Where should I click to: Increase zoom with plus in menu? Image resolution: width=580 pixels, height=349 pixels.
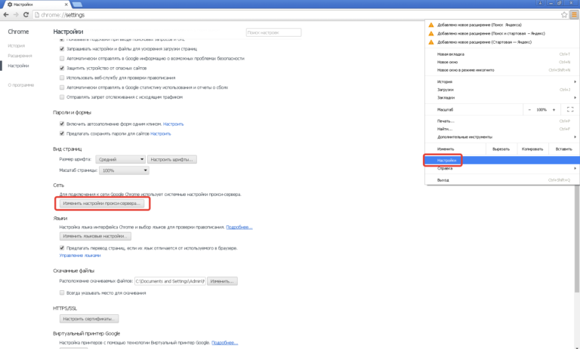554,110
